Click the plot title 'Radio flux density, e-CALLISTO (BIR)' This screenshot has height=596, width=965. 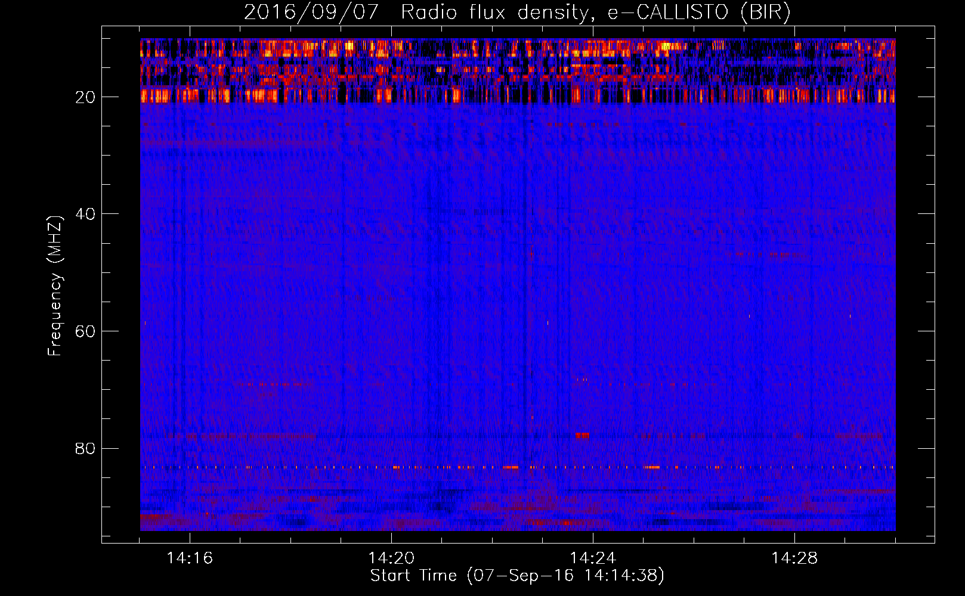[596, 12]
